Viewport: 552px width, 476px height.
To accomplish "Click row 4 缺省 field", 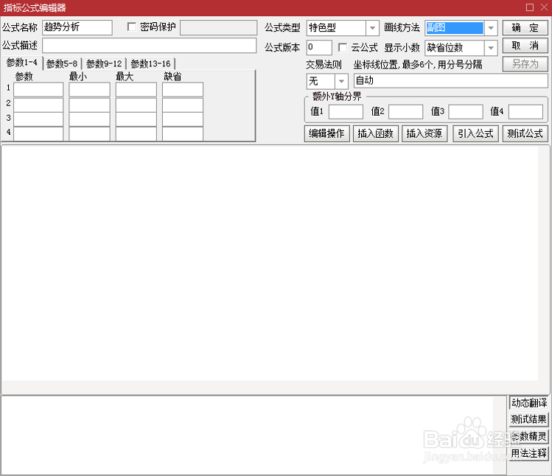I will 182,134.
